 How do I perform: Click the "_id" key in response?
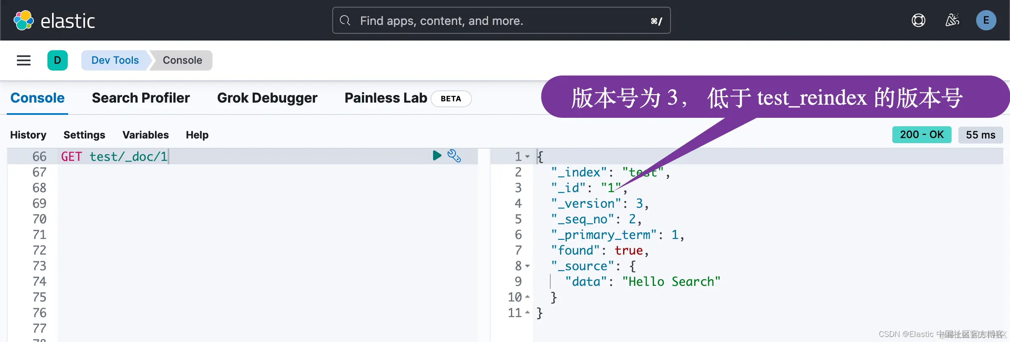click(568, 188)
